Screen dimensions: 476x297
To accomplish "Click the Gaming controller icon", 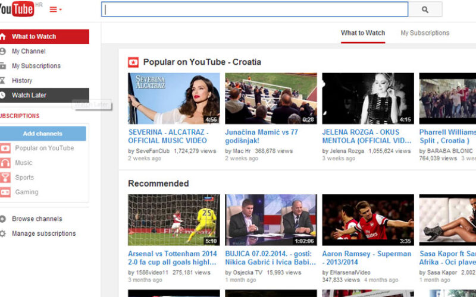I will click(5, 192).
